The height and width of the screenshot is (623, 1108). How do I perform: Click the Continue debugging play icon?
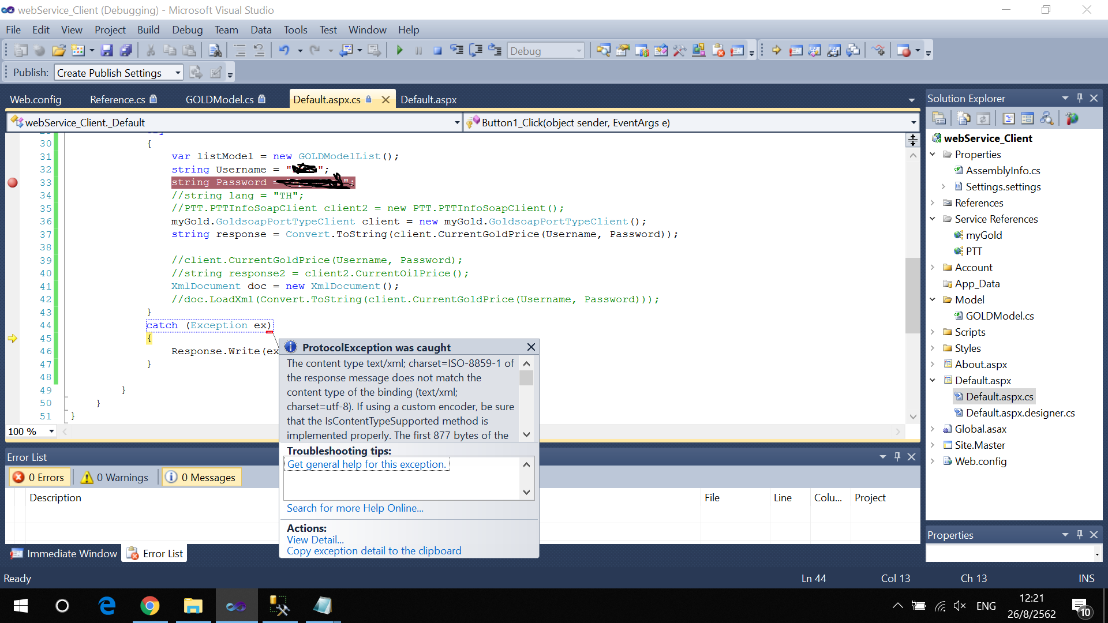399,51
